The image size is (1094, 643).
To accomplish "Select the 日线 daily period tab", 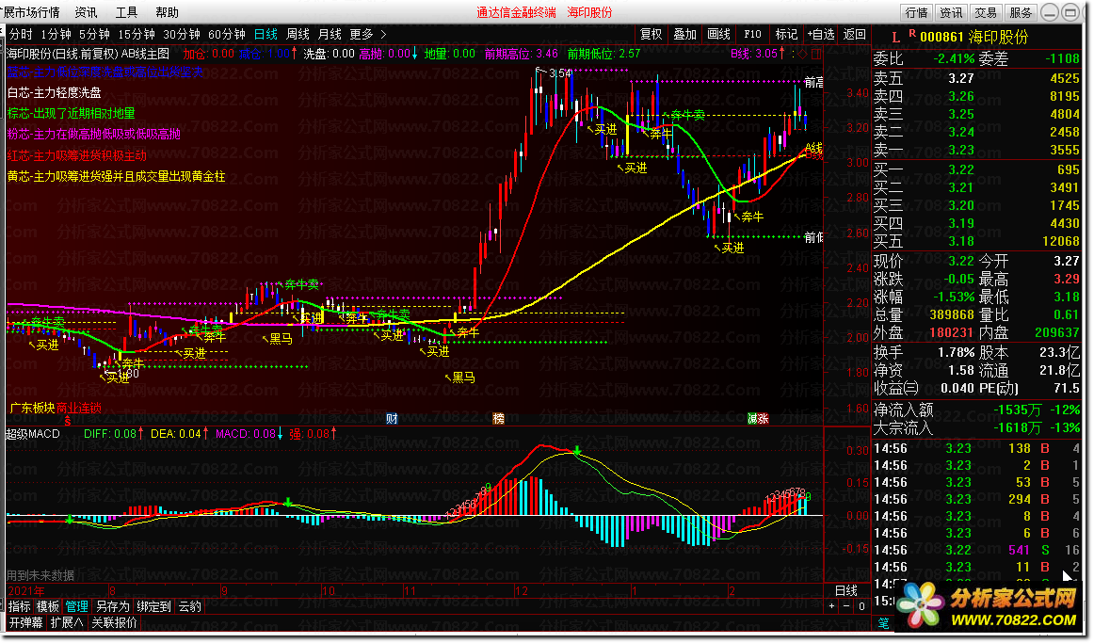I will tap(265, 34).
